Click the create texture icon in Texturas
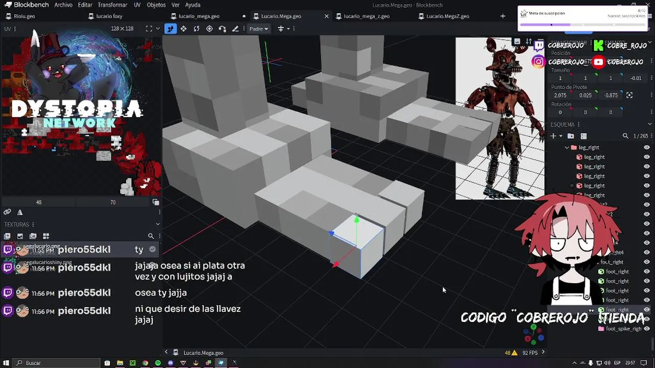This screenshot has height=368, width=655. point(20,236)
